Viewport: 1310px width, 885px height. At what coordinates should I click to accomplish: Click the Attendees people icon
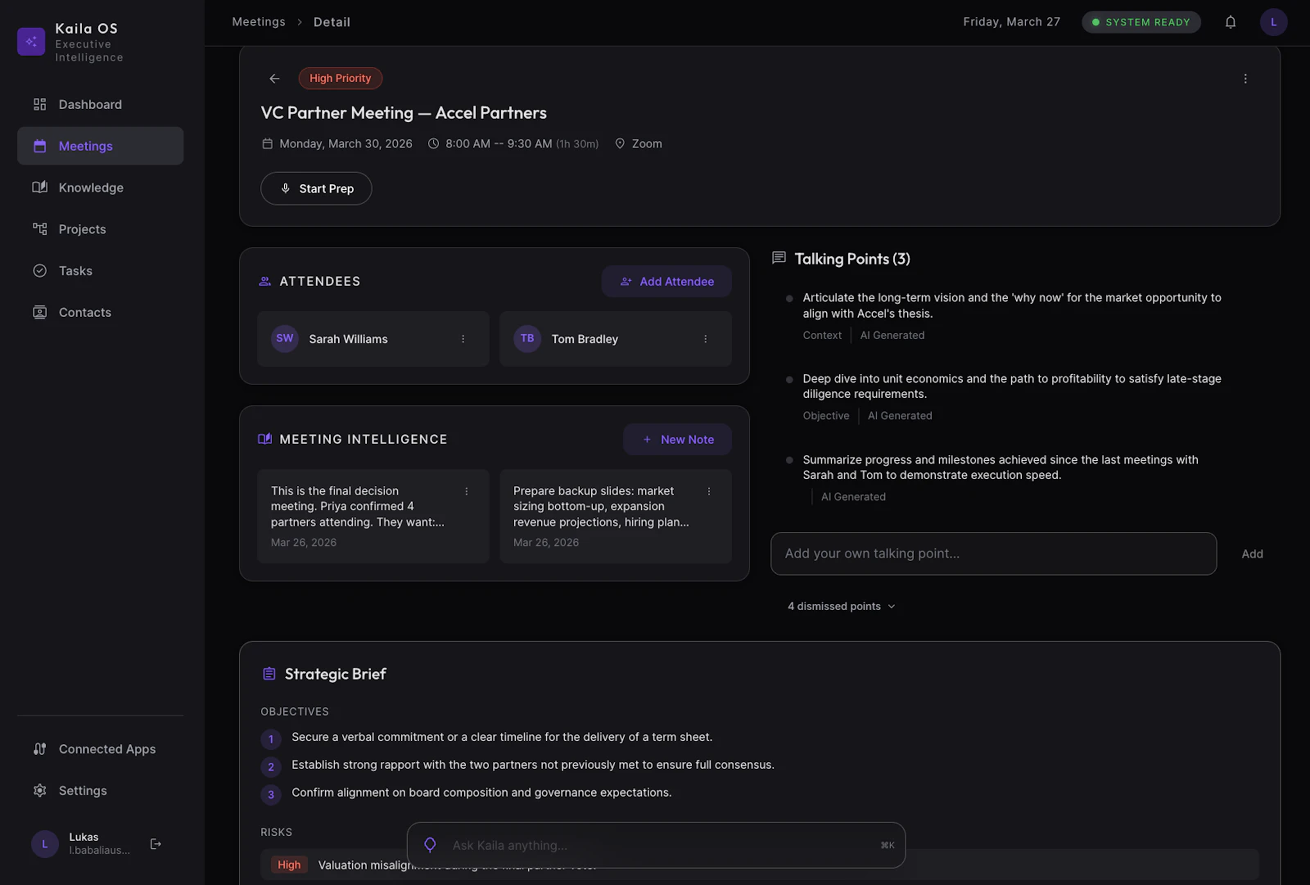point(264,282)
